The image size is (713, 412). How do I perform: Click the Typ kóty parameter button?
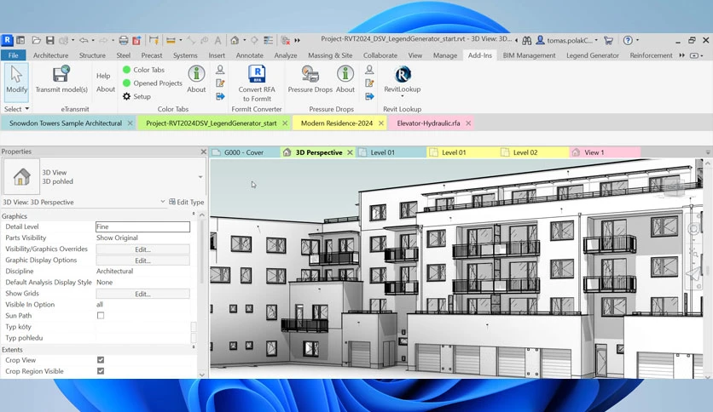pos(194,327)
